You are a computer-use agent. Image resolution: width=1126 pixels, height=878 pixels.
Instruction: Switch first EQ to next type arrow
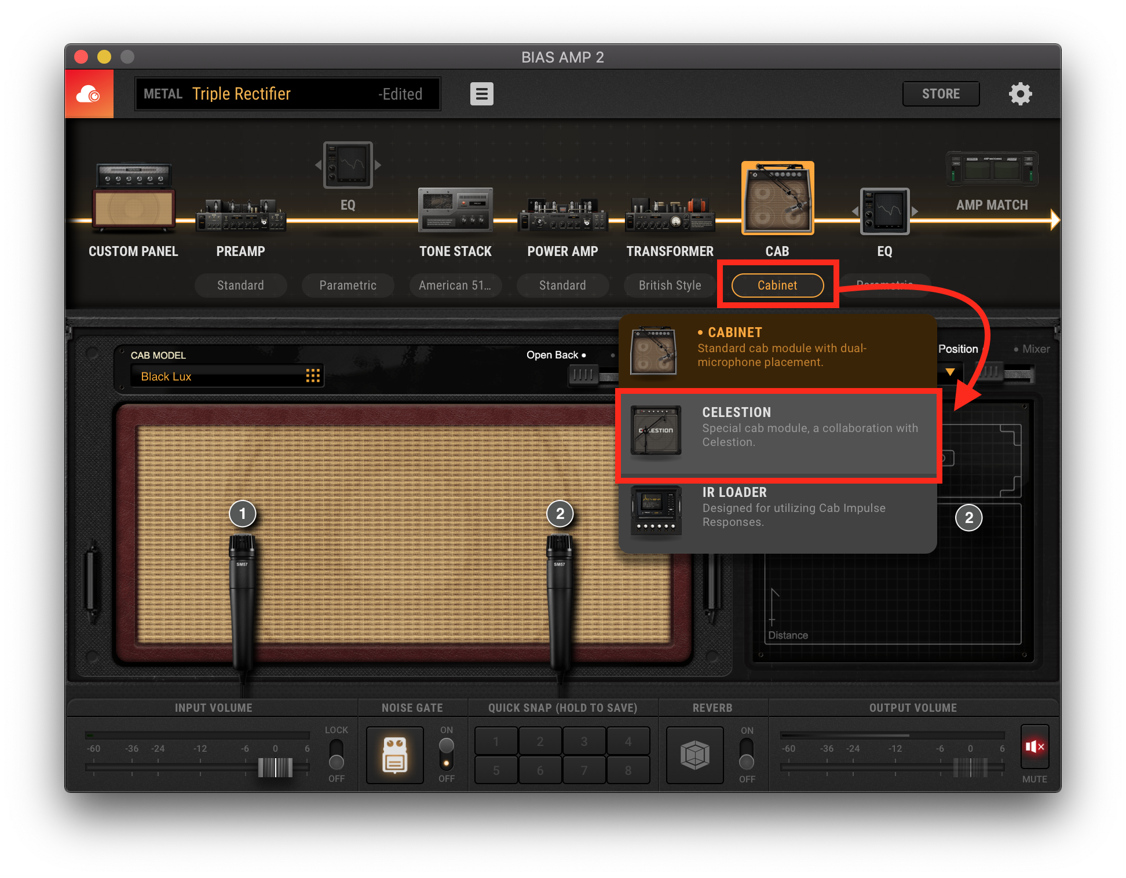click(378, 165)
